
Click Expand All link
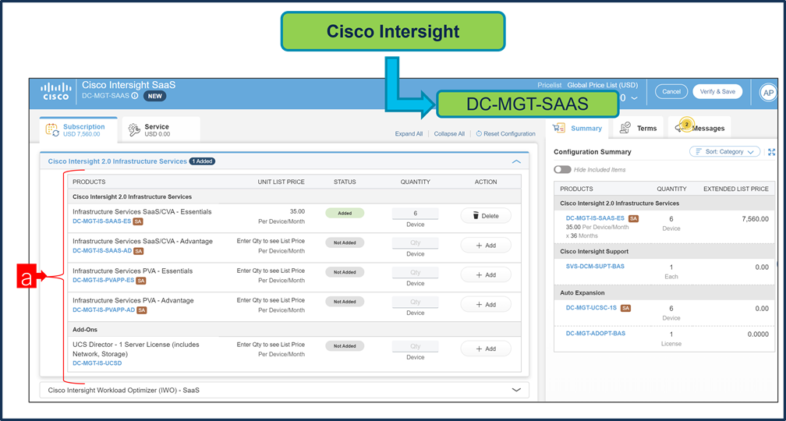pyautogui.click(x=409, y=134)
